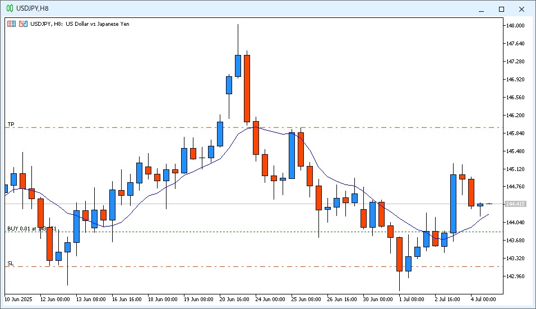Click the chart description US Dollar vs Japanese Yen
Screen dimensions: 536x309
point(98,24)
